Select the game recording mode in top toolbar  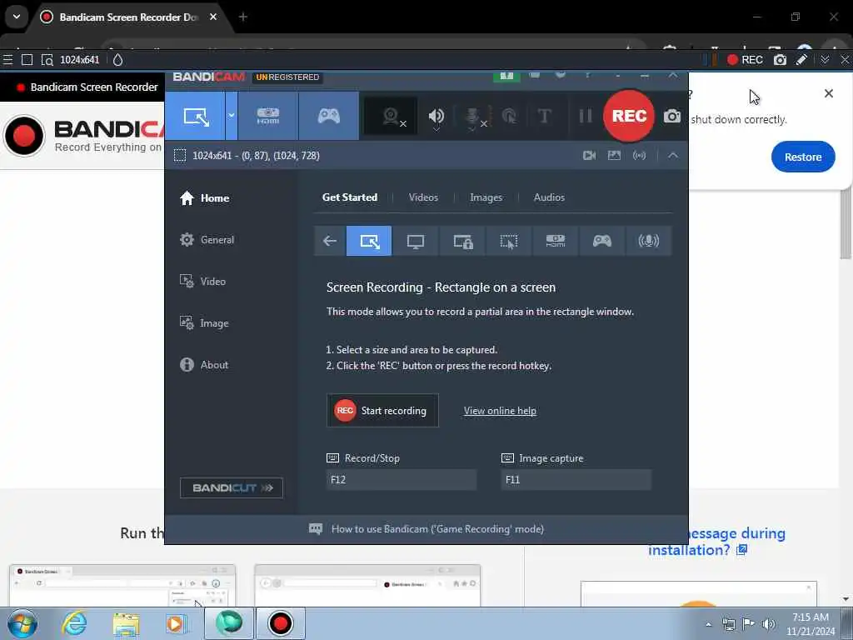[328, 116]
